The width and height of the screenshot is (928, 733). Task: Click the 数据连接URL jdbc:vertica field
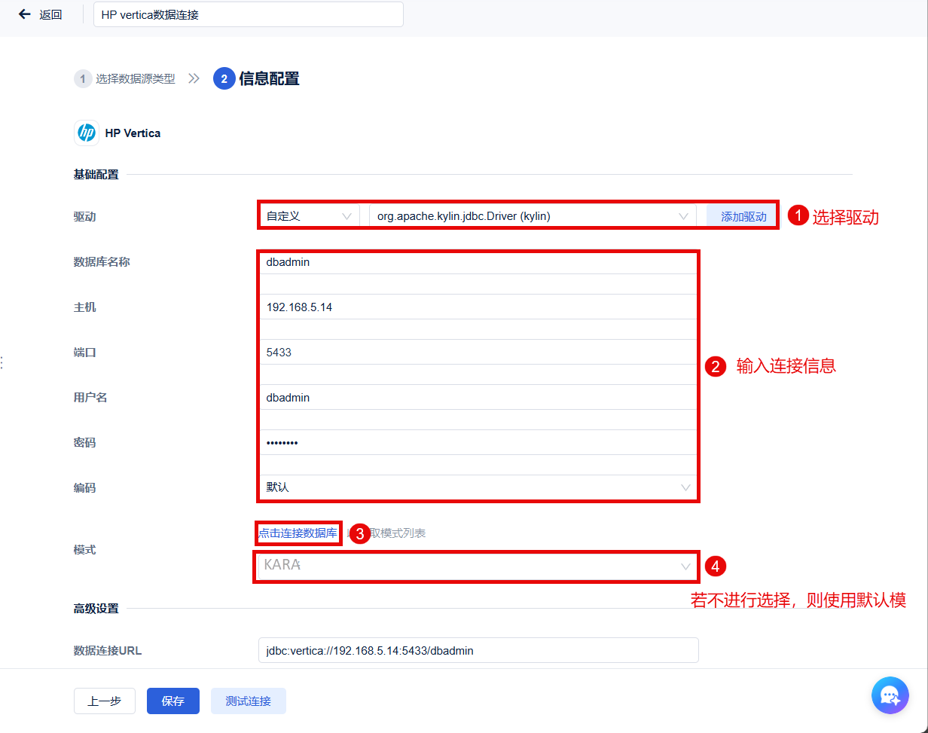pos(478,650)
